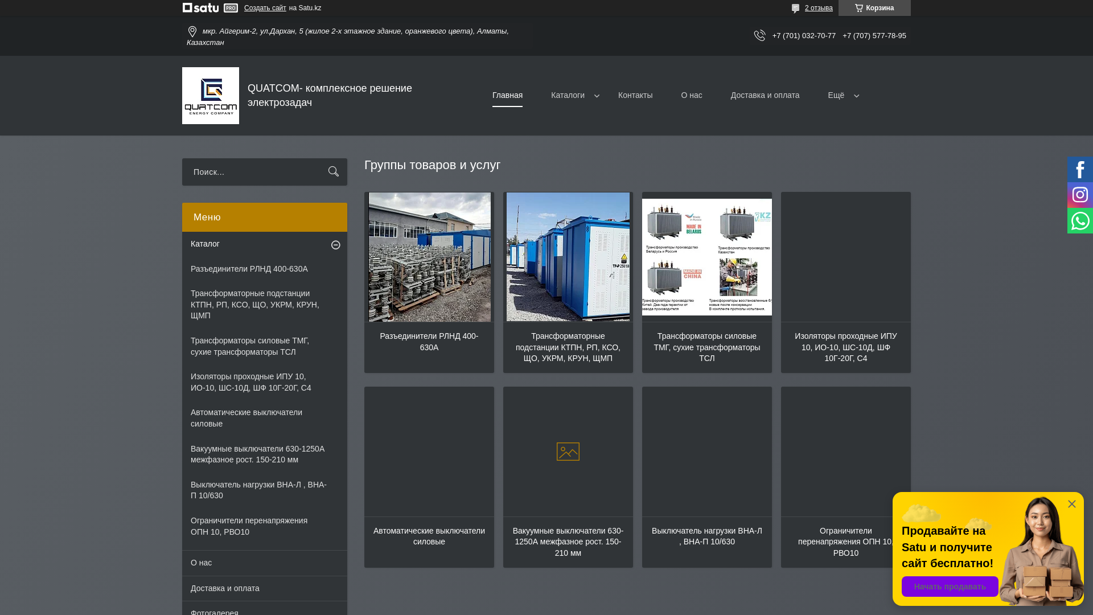Open the Контакты menu item

(635, 96)
